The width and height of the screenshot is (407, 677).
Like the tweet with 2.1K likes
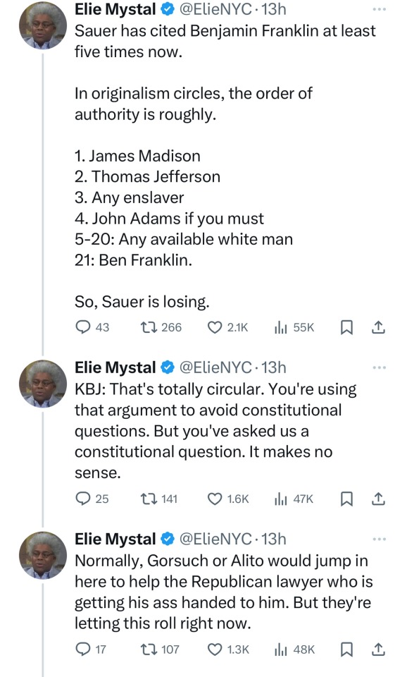(x=227, y=328)
